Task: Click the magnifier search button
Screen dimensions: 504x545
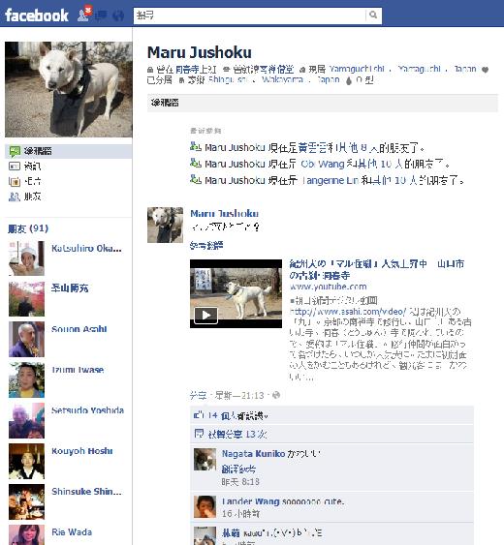Action: (x=373, y=15)
